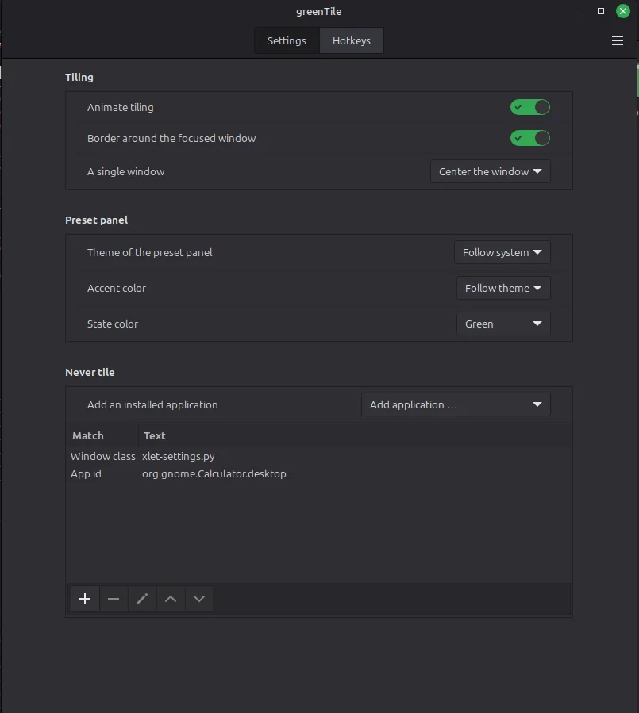The image size is (639, 713).
Task: Switch to the Settings tab
Action: pyautogui.click(x=287, y=40)
